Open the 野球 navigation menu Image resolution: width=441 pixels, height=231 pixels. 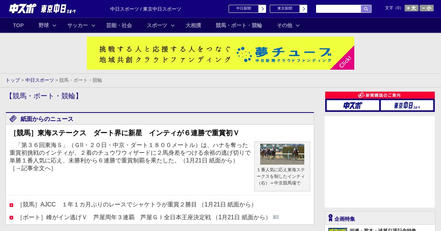44,25
